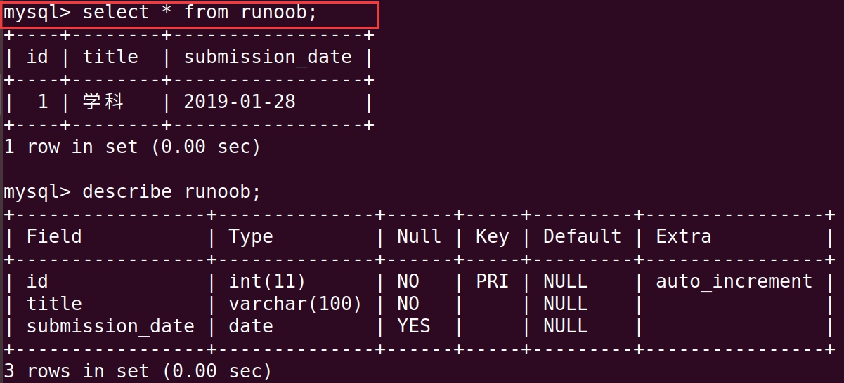Click the Default column header
This screenshot has height=383, width=844.
(582, 236)
